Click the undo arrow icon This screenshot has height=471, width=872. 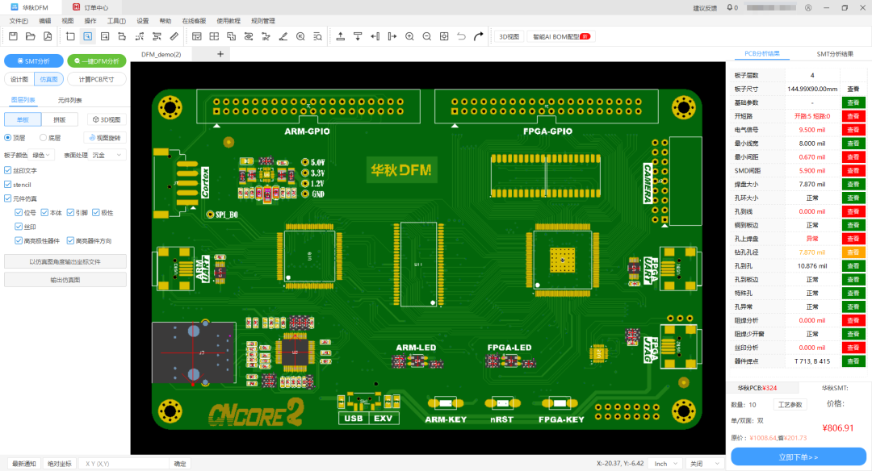[461, 36]
